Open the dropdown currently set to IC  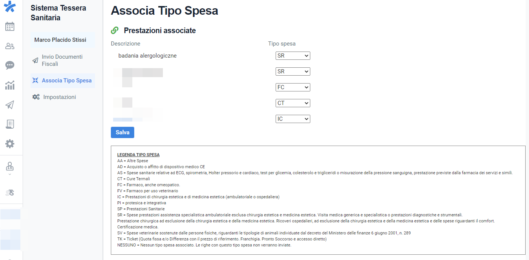(x=293, y=119)
